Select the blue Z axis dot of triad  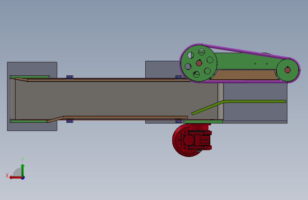point(23,178)
